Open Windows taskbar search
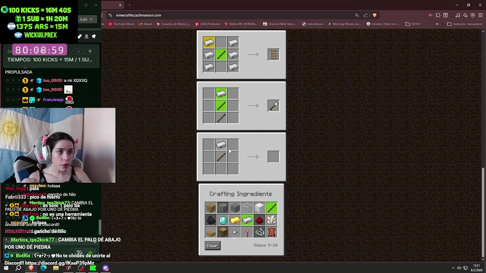This screenshot has width=486, height=273. coord(18,268)
